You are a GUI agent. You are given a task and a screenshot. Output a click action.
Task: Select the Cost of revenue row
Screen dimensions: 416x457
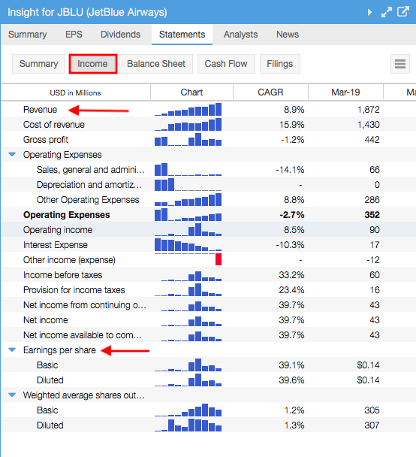[208, 125]
